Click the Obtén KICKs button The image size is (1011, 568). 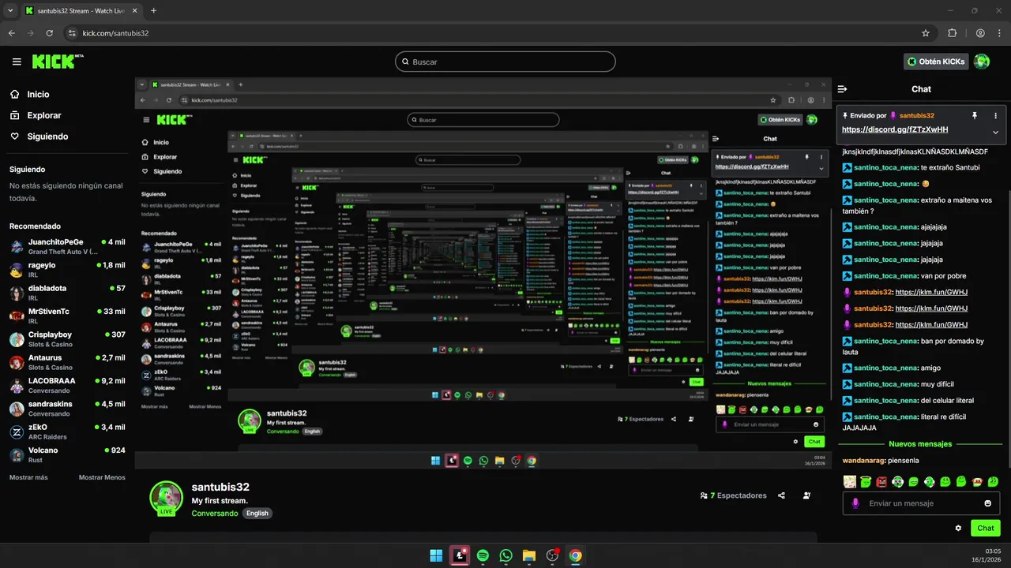pyautogui.click(x=936, y=62)
